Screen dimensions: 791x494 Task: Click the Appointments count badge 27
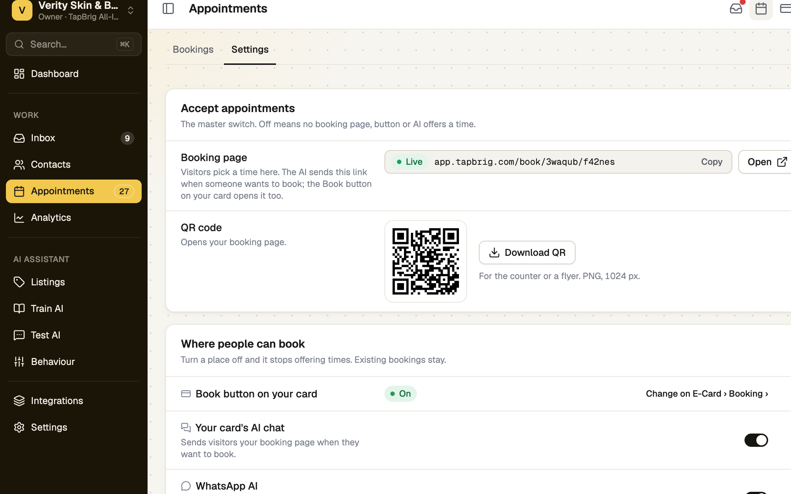click(x=124, y=191)
